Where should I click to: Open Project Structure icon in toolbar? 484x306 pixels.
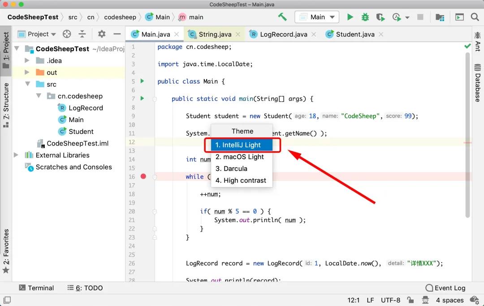click(x=440, y=17)
